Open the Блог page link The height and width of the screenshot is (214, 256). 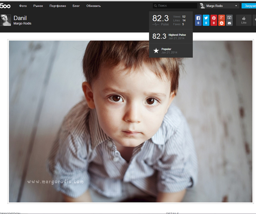pyautogui.click(x=76, y=6)
